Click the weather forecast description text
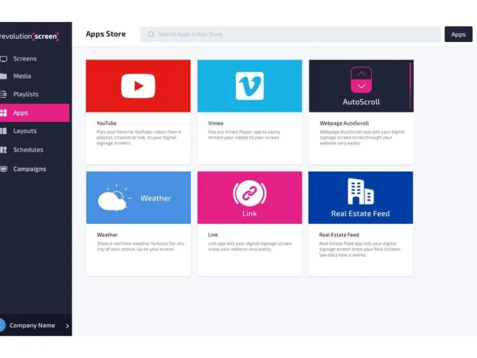 (x=141, y=247)
